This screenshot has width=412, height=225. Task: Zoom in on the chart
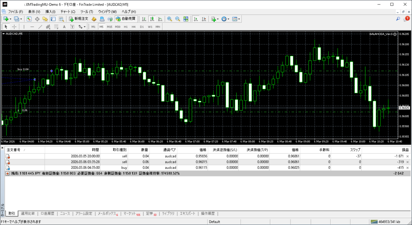(169, 19)
